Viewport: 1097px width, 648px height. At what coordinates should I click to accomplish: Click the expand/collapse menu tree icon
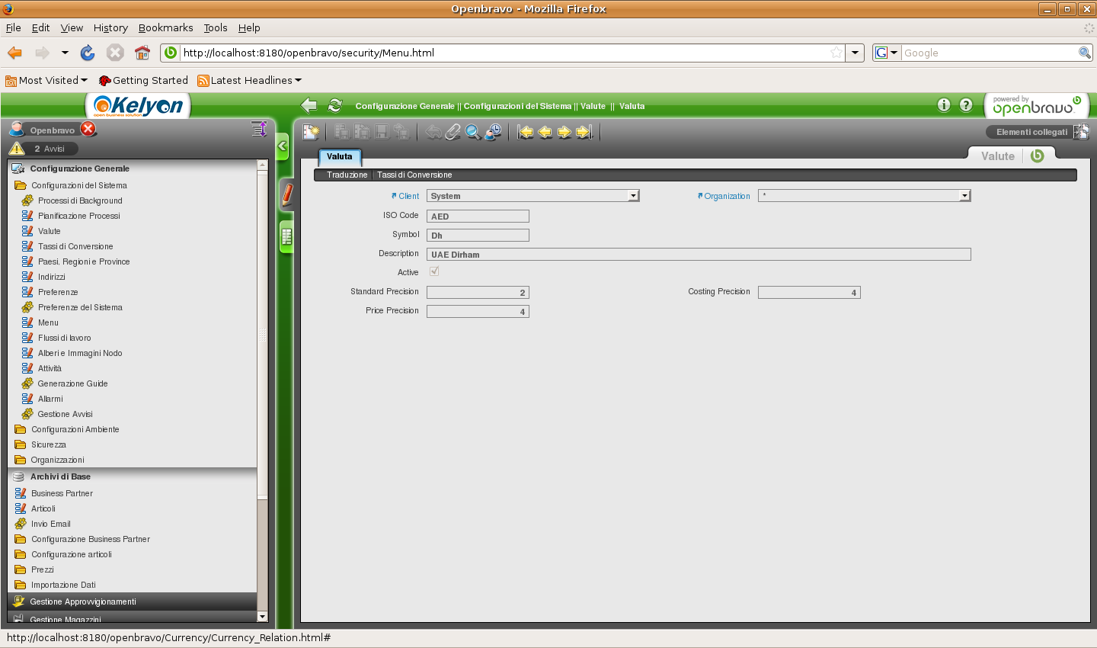259,129
